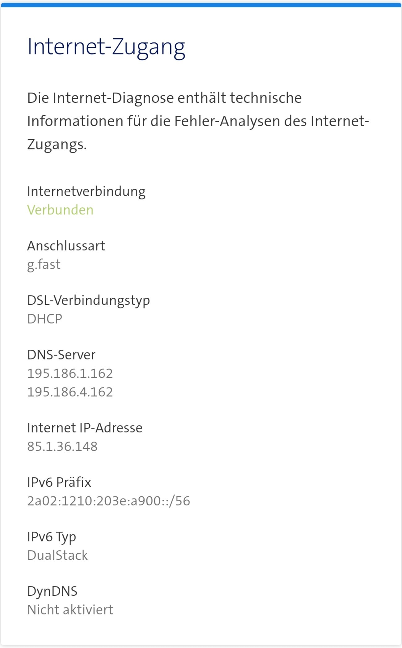Click the Internetverbindung label
This screenshot has height=648, width=402.
[86, 191]
